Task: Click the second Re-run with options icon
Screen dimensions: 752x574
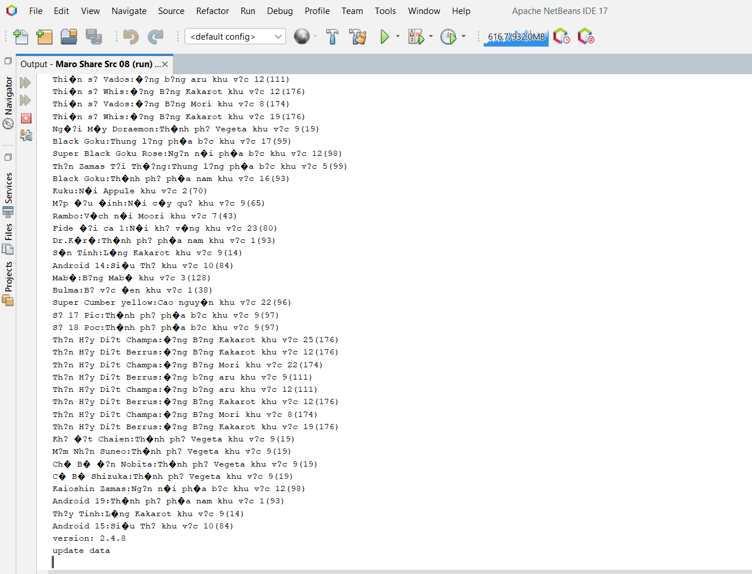Action: point(26,100)
